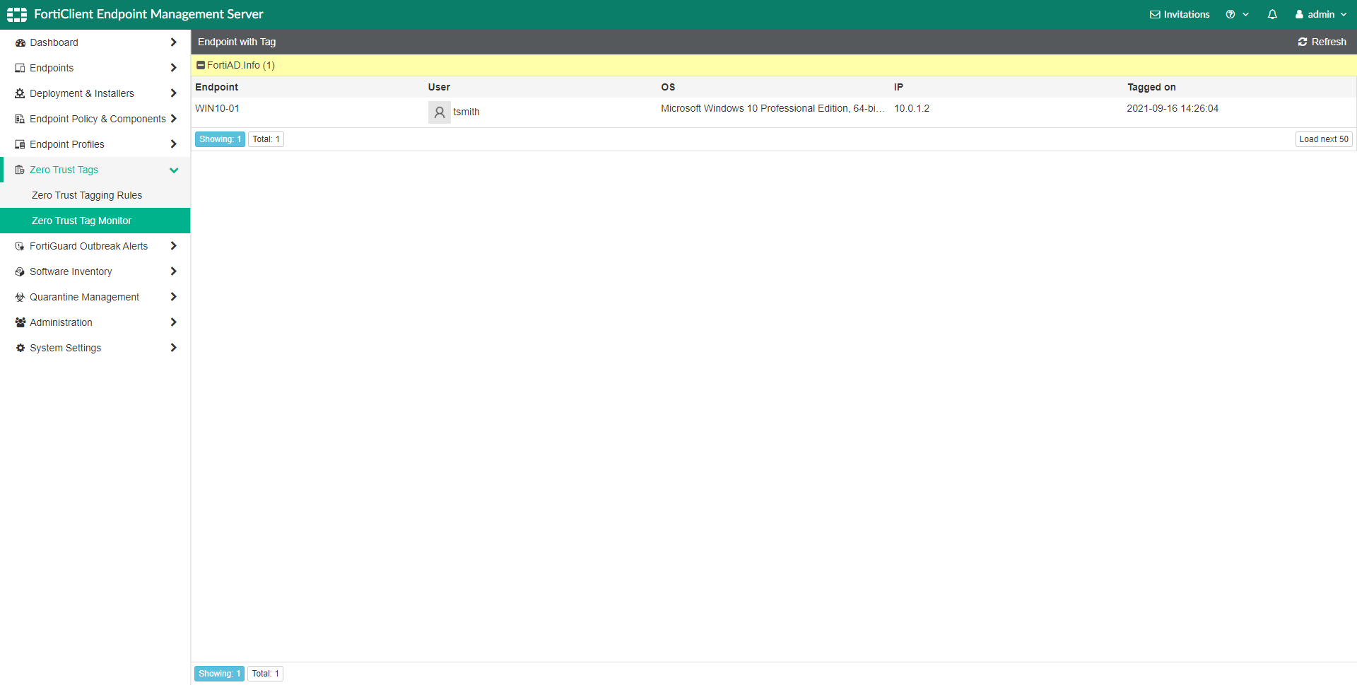Expand FortiGuard Outbreak Alerts chevron
Viewport: 1357px width, 685px height.
(x=173, y=246)
